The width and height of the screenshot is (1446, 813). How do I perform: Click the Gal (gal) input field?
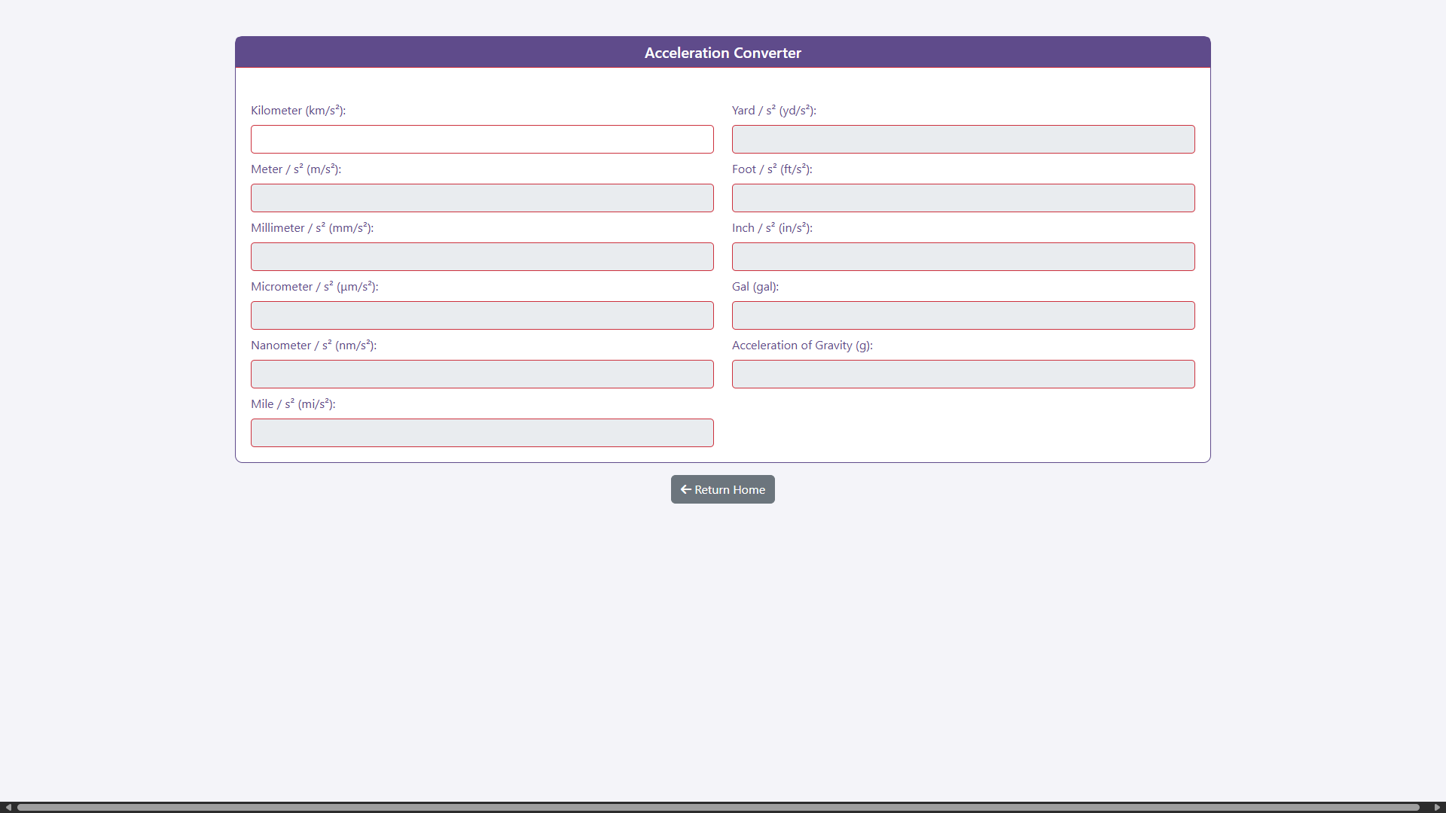click(x=963, y=315)
